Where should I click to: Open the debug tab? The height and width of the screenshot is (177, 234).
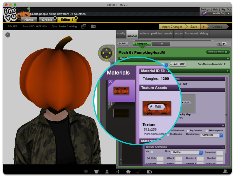pos(204,34)
